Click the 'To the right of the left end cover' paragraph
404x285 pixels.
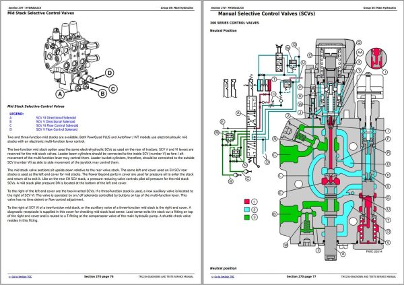100,195
